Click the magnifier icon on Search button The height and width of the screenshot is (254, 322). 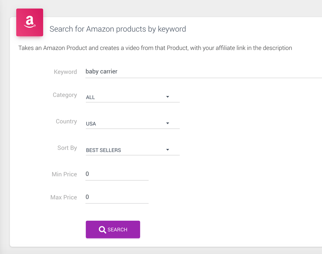(102, 230)
